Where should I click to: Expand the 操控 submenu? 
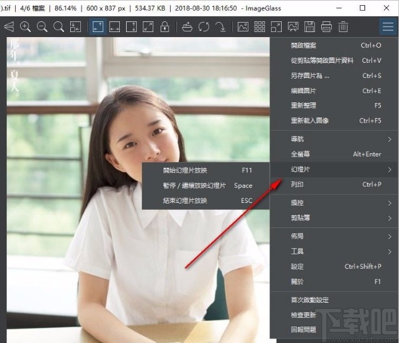pos(334,203)
